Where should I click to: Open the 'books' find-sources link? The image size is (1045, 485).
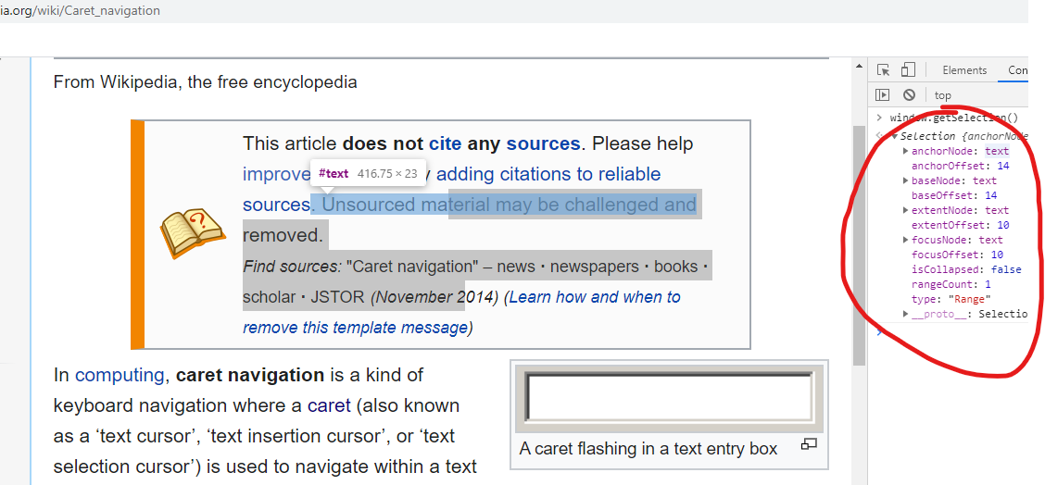(x=675, y=267)
